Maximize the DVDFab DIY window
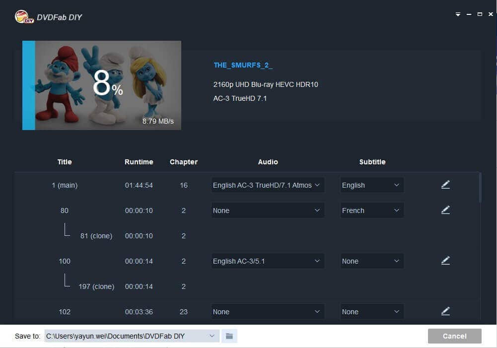Screen dimensions: 497x348 (480, 14)
